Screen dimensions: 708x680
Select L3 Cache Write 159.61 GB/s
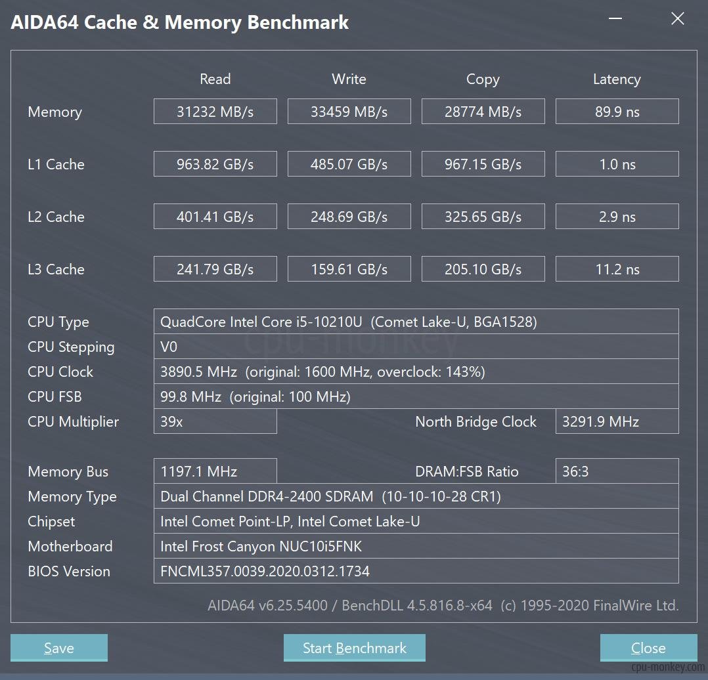click(x=349, y=269)
